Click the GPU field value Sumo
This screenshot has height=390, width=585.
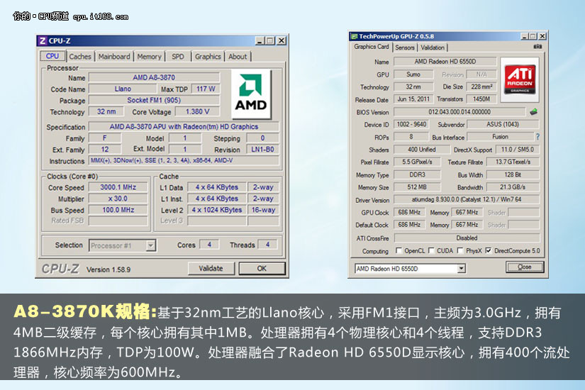coord(413,74)
